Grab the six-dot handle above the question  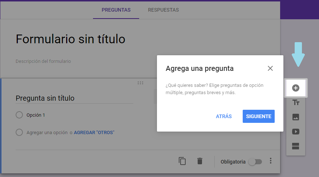pos(140,83)
